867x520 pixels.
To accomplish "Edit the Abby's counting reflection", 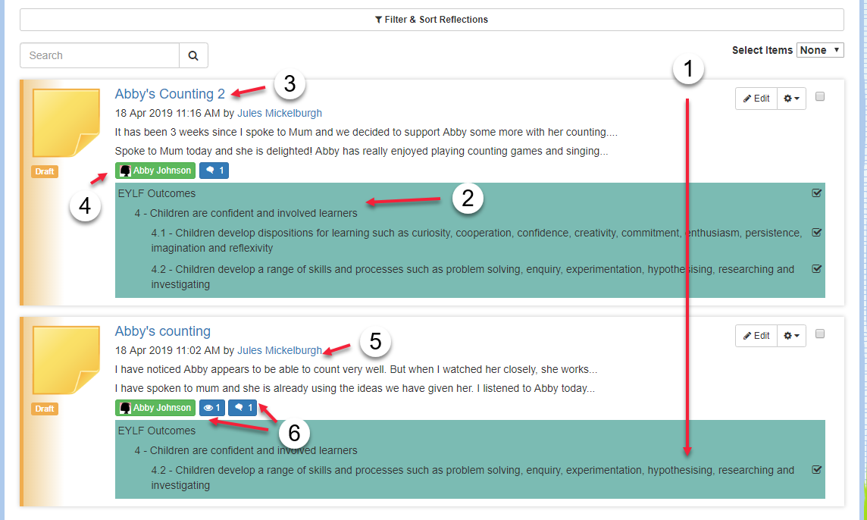I will pyautogui.click(x=756, y=336).
